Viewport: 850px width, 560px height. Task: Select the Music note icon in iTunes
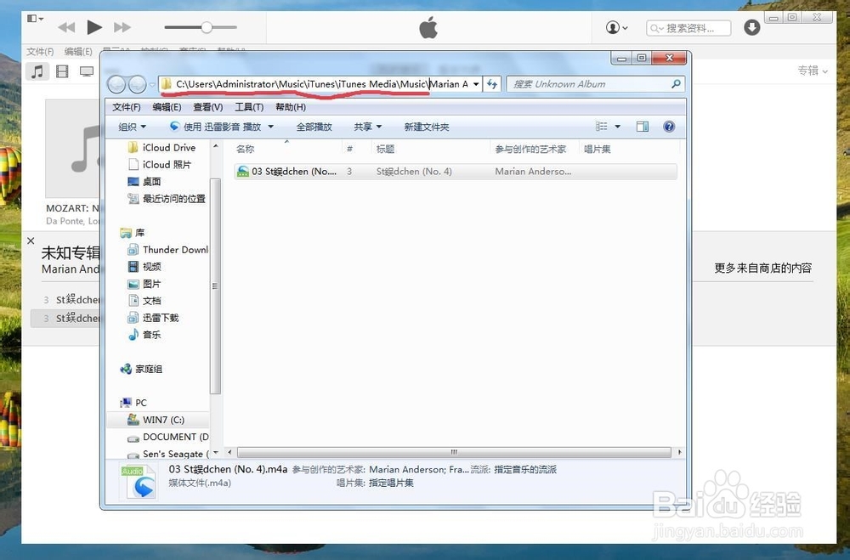pos(37,71)
